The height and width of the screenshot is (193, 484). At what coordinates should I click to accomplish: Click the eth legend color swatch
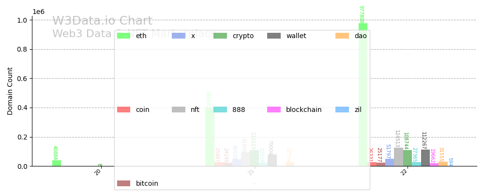tap(124, 36)
